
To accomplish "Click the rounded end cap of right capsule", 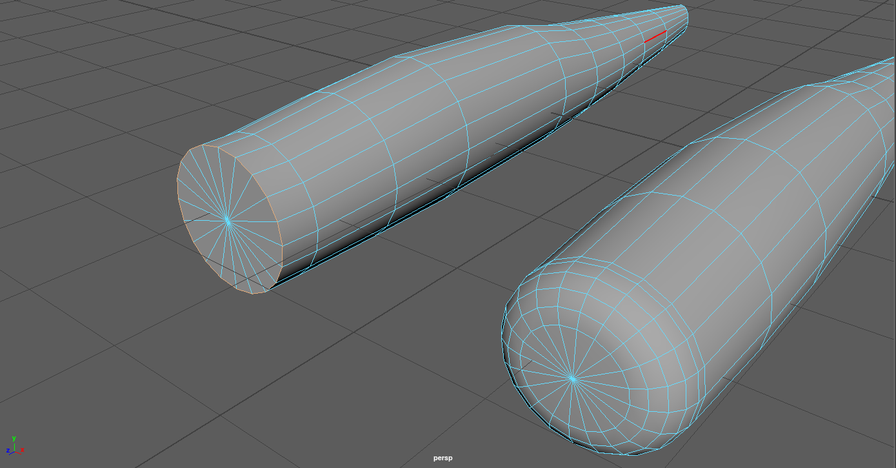I will [x=581, y=336].
